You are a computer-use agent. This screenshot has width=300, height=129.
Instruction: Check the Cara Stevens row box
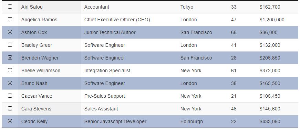tap(10, 108)
